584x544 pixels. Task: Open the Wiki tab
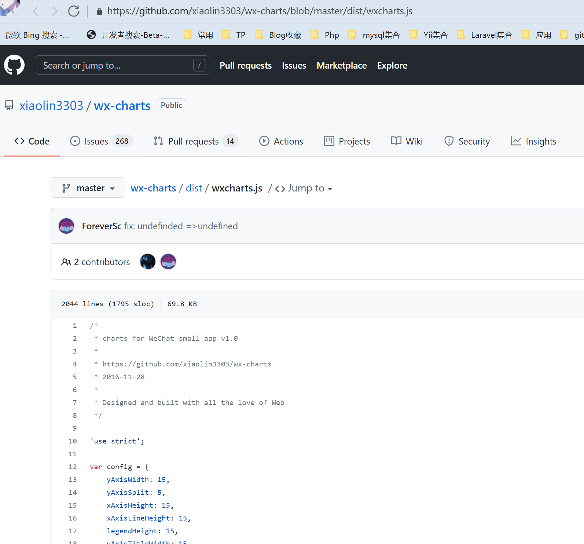click(407, 141)
